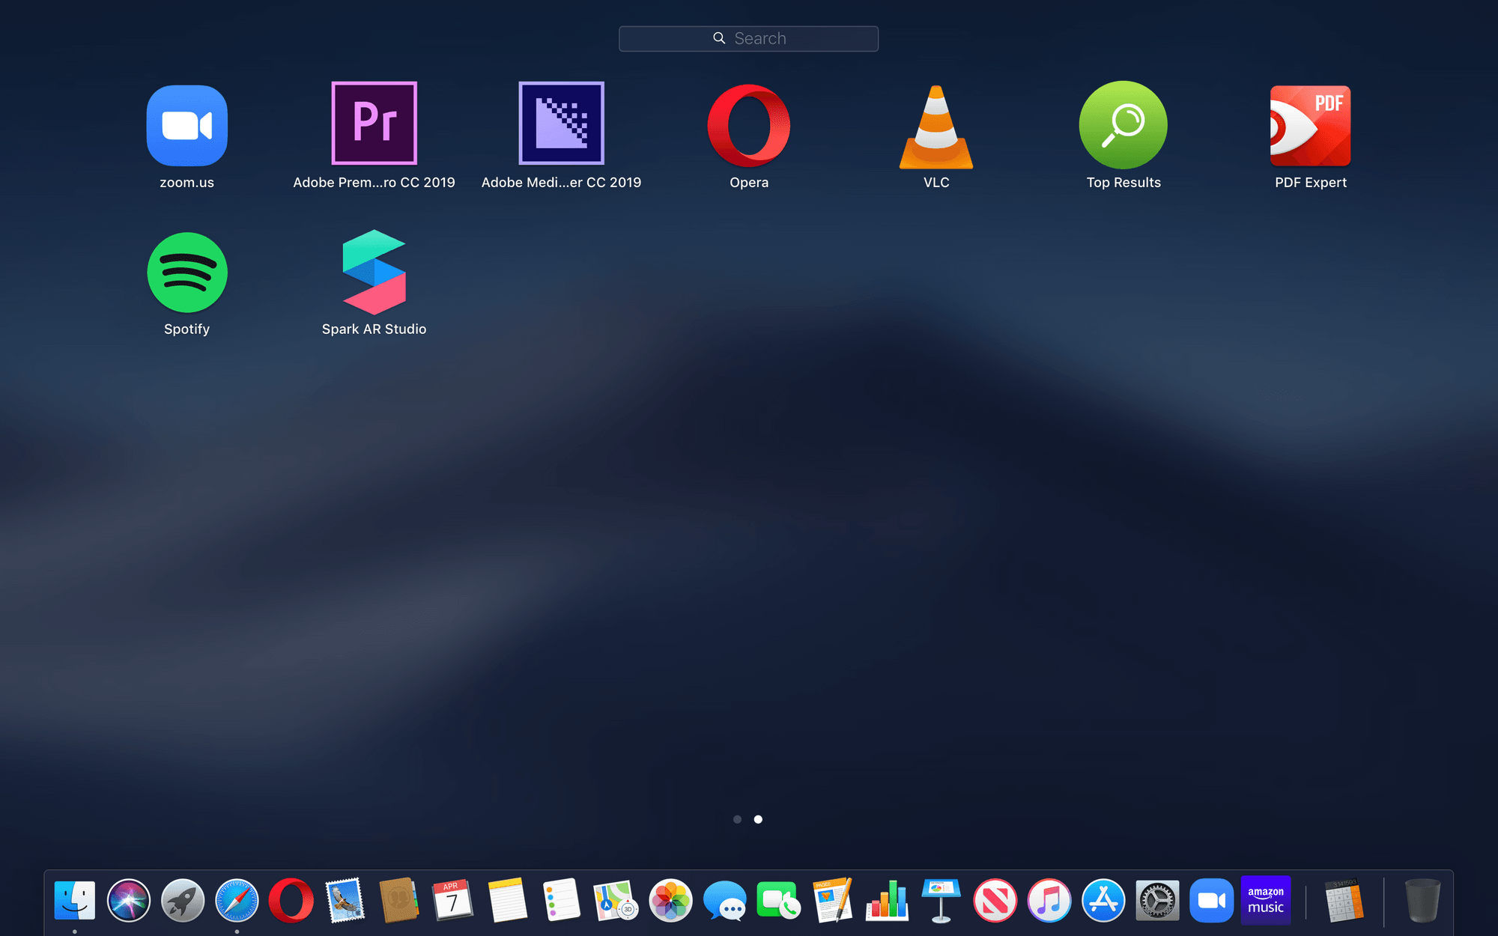The height and width of the screenshot is (936, 1498).
Task: Open the App Store in Dock
Action: tap(1103, 900)
